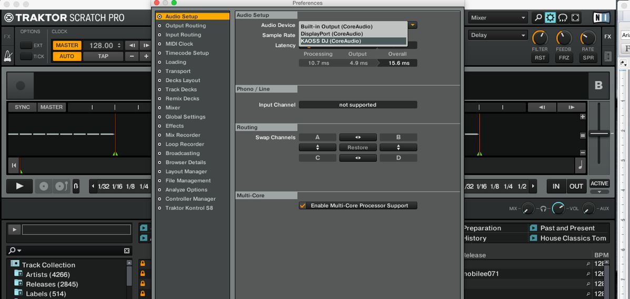This screenshot has height=299, width=630.
Task: Adjust the FILTER knob
Action: click(x=539, y=38)
